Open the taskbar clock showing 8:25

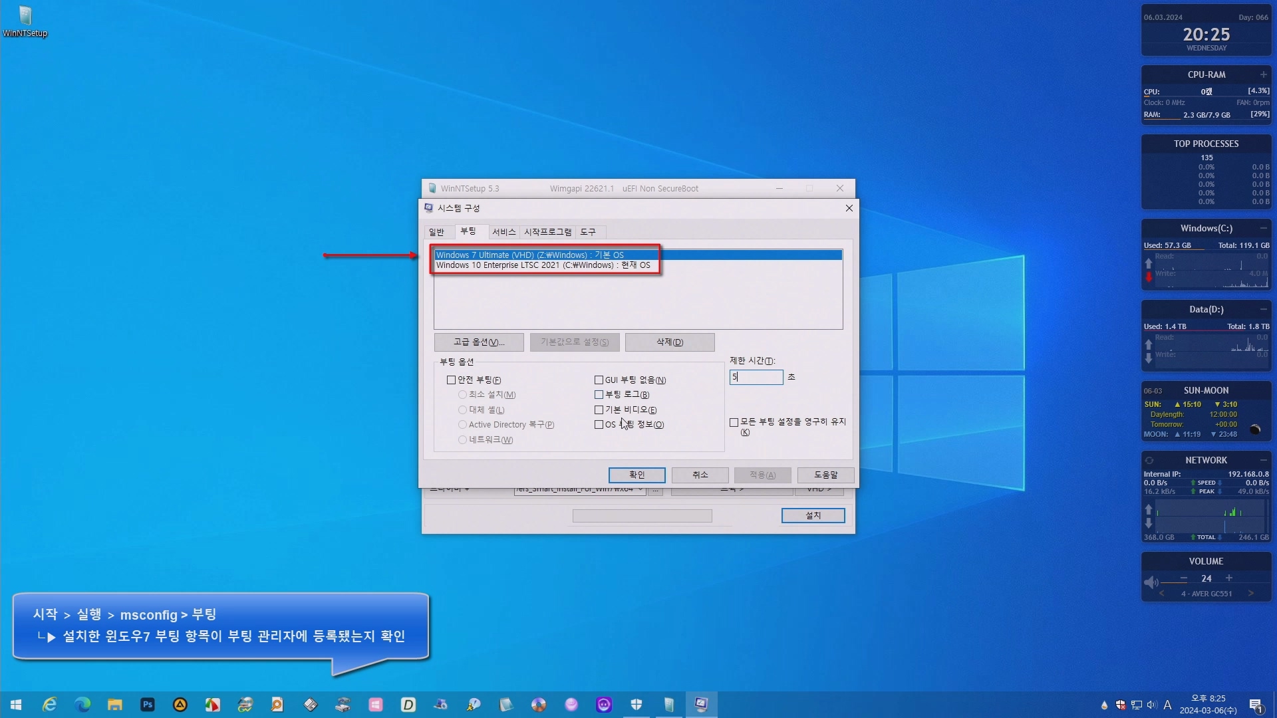pyautogui.click(x=1208, y=705)
